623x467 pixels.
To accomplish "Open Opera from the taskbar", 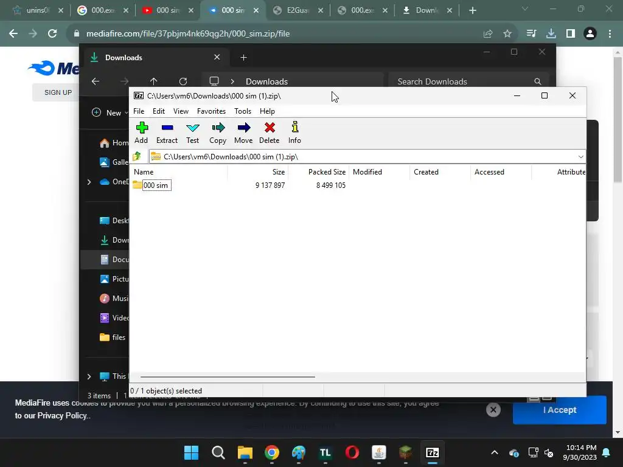I will tap(352, 452).
